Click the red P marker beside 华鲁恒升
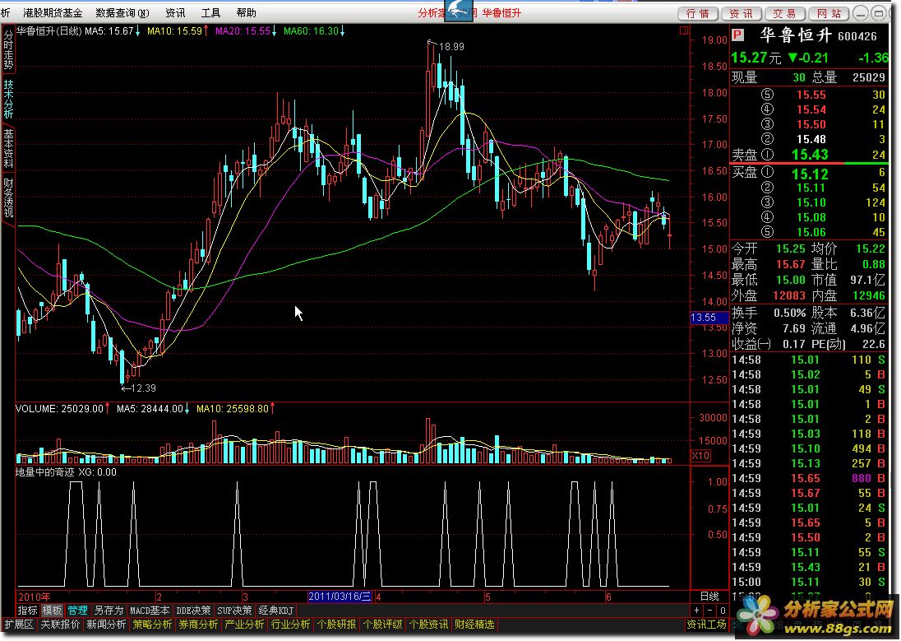 (737, 35)
